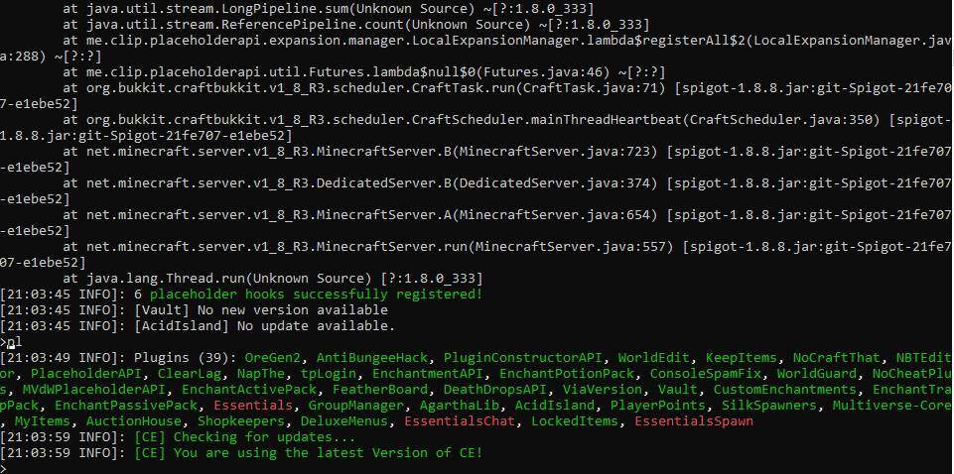Click the red 'EssentialsSpawn' plugin name
Screen dimensions: 954x474
coord(694,420)
